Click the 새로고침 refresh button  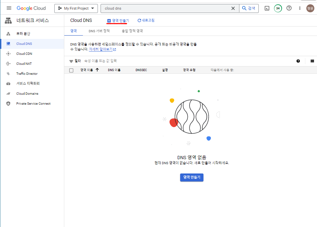pos(146,20)
